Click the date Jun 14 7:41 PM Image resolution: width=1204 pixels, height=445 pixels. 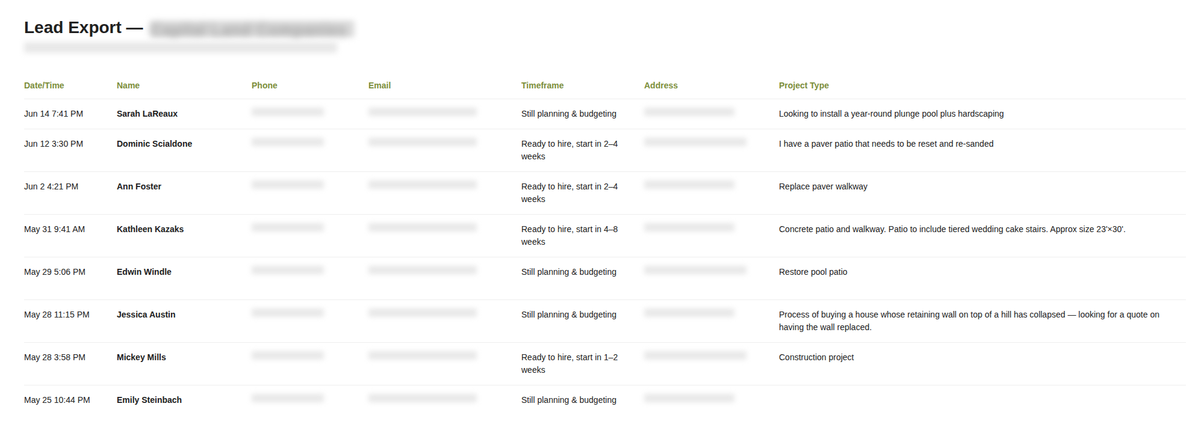(54, 114)
